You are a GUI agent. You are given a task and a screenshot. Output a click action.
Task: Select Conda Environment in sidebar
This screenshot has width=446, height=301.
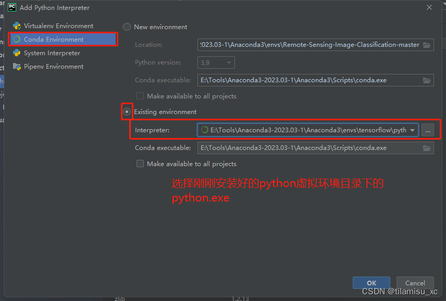63,39
